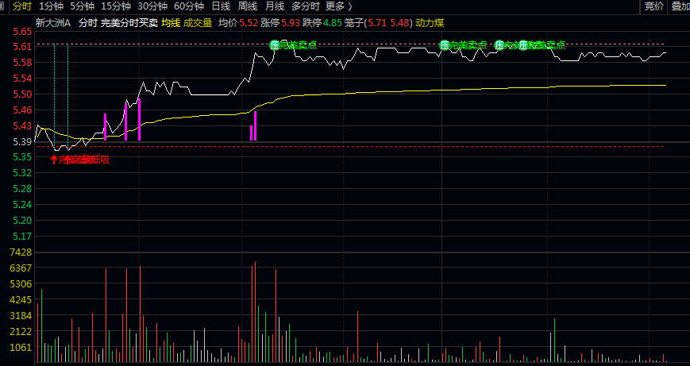Click the 1061 volume axis label
The height and width of the screenshot is (366, 690).
21,347
